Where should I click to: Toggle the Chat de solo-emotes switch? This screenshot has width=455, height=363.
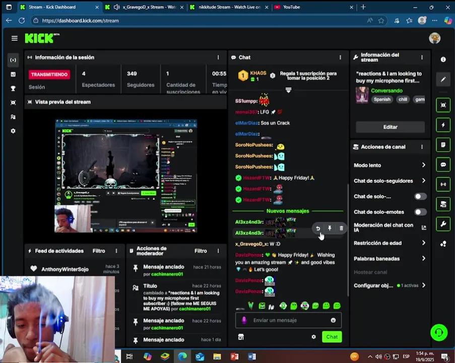(420, 212)
